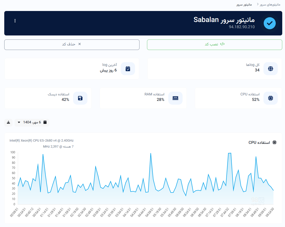Click the disk usage save icon

[80, 98]
